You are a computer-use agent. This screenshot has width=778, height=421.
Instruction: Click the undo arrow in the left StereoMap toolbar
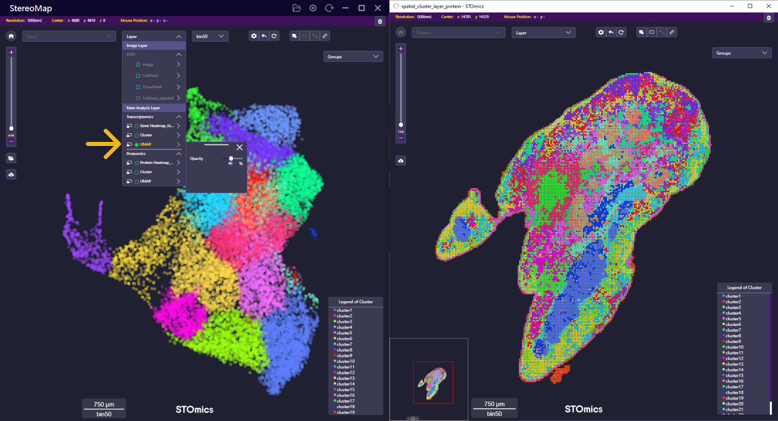pos(264,36)
